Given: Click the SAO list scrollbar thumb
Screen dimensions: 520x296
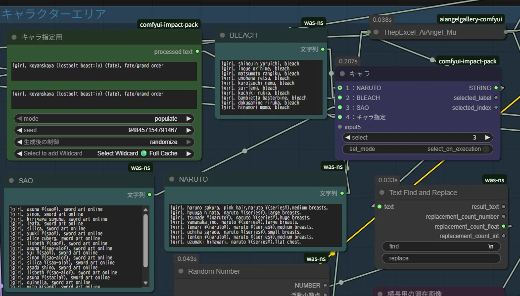Looking at the screenshot, I should click(145, 241).
